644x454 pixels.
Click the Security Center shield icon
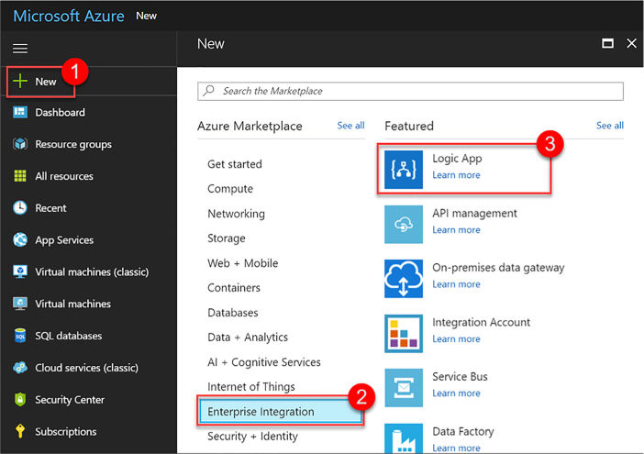pyautogui.click(x=19, y=399)
